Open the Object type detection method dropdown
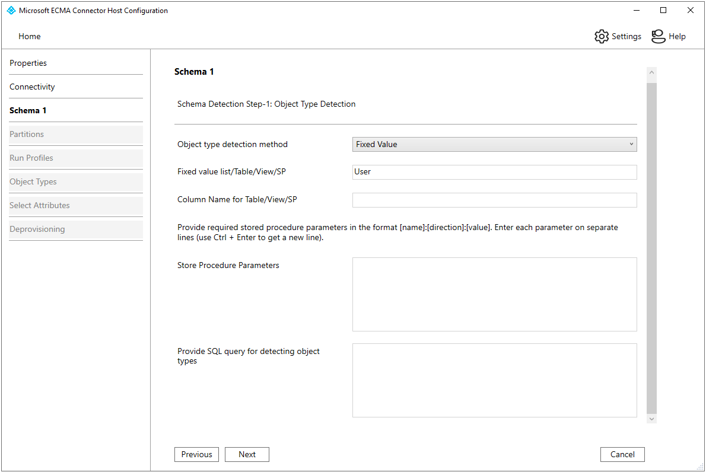Viewport: 706px width, 472px height. tap(494, 144)
